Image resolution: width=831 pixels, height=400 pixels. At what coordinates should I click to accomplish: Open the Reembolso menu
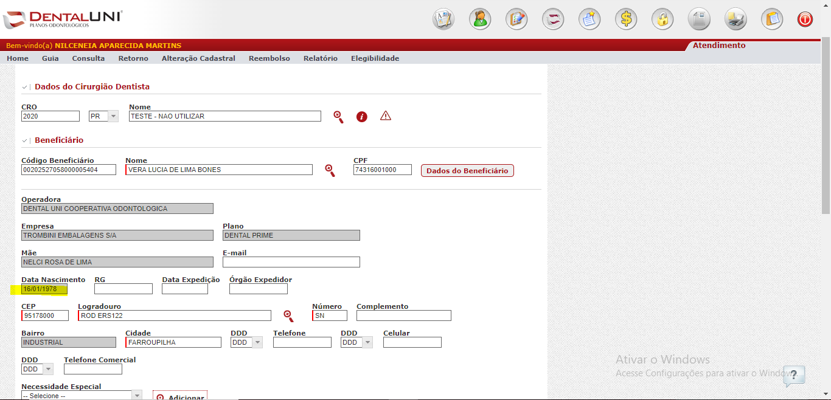[x=269, y=58]
